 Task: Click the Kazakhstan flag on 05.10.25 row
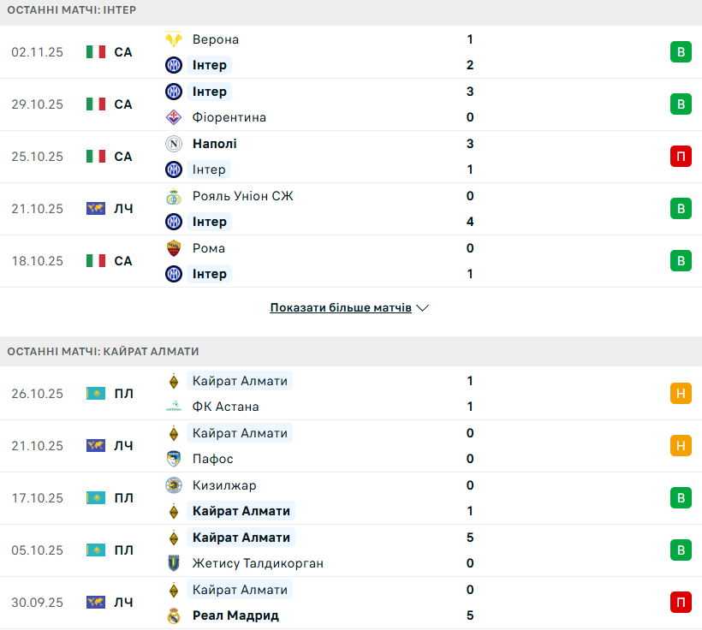pos(95,550)
